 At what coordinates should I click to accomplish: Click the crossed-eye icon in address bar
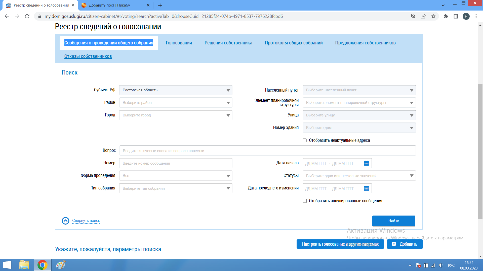coord(413,16)
